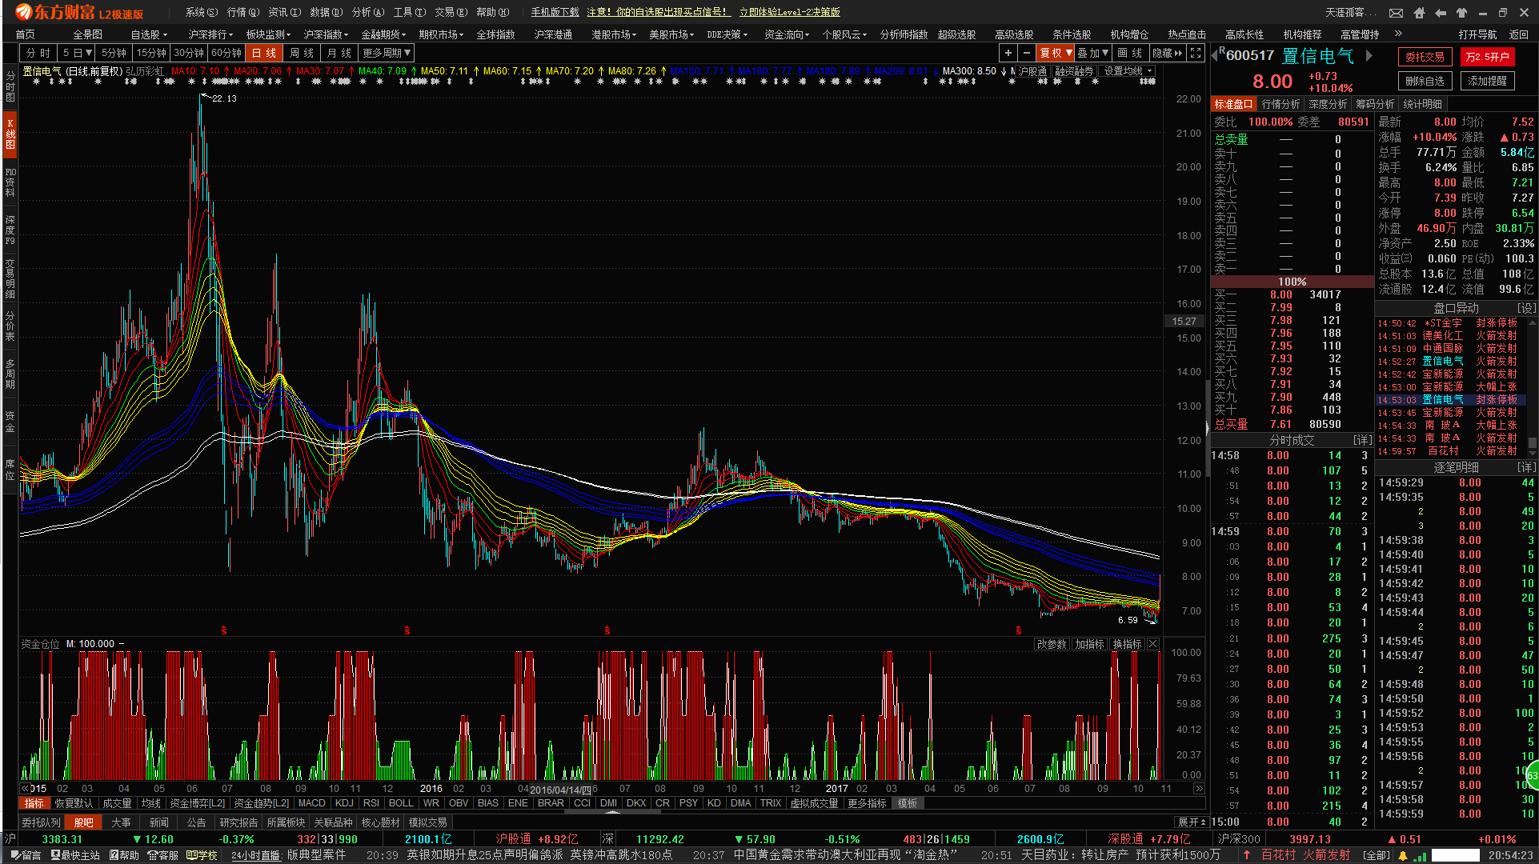Click the chart right-edge vertical slider handle
The height and width of the screenshot is (864, 1539).
pos(1207,428)
